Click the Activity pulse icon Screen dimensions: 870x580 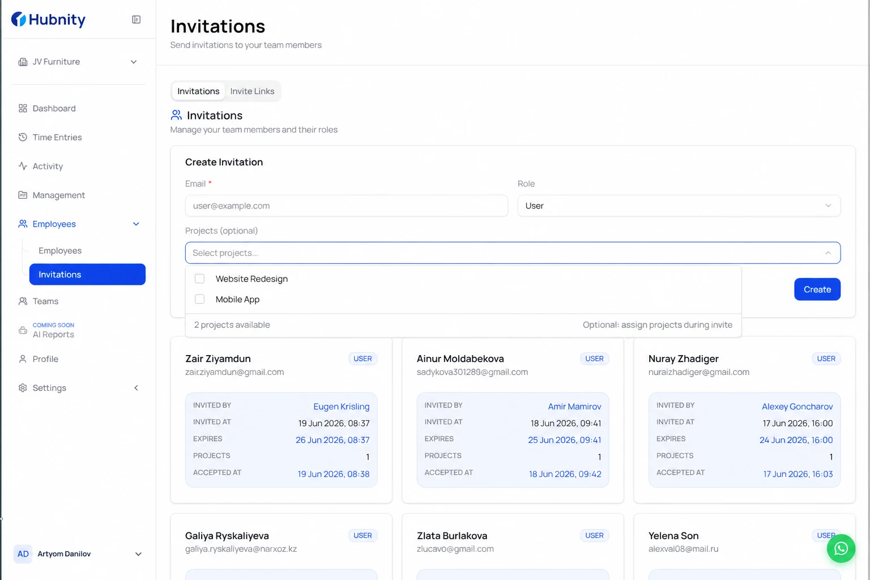23,166
